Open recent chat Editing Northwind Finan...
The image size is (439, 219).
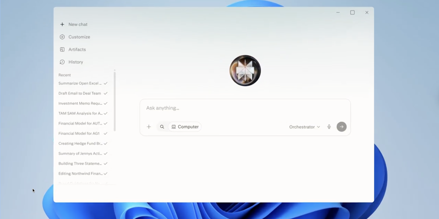80,174
